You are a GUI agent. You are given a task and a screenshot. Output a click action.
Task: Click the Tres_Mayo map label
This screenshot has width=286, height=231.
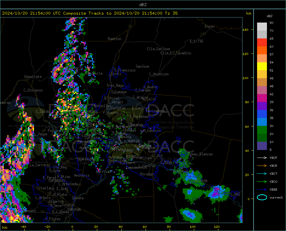(115, 85)
